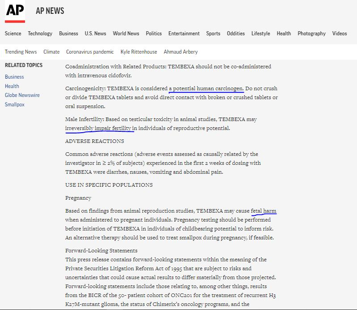Open Trending News link

click(x=21, y=52)
